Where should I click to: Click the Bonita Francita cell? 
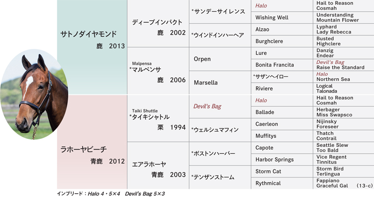[282, 65]
